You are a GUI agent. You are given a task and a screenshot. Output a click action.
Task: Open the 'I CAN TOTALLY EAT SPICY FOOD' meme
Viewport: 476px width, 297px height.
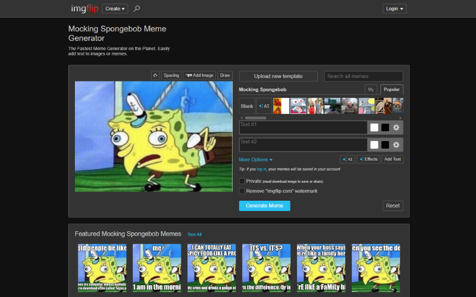click(212, 268)
